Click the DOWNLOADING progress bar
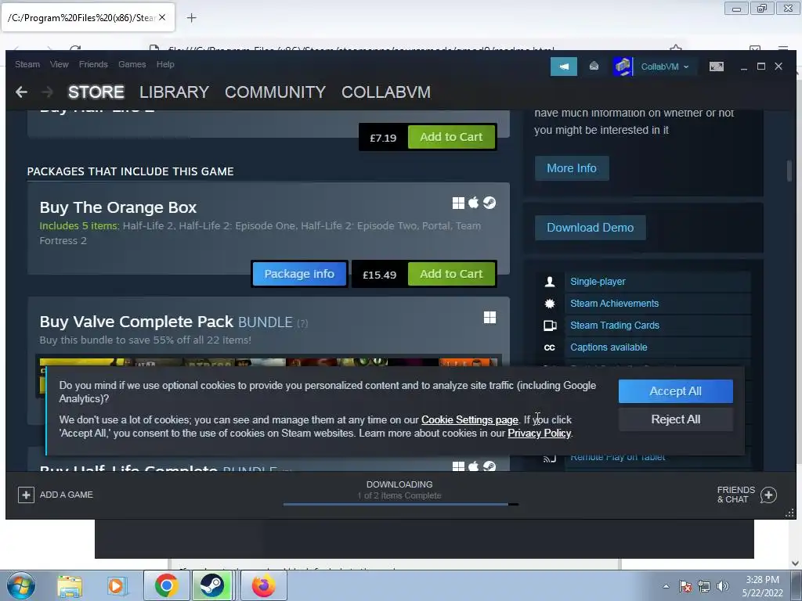Viewport: 802px width, 601px height. point(400,505)
